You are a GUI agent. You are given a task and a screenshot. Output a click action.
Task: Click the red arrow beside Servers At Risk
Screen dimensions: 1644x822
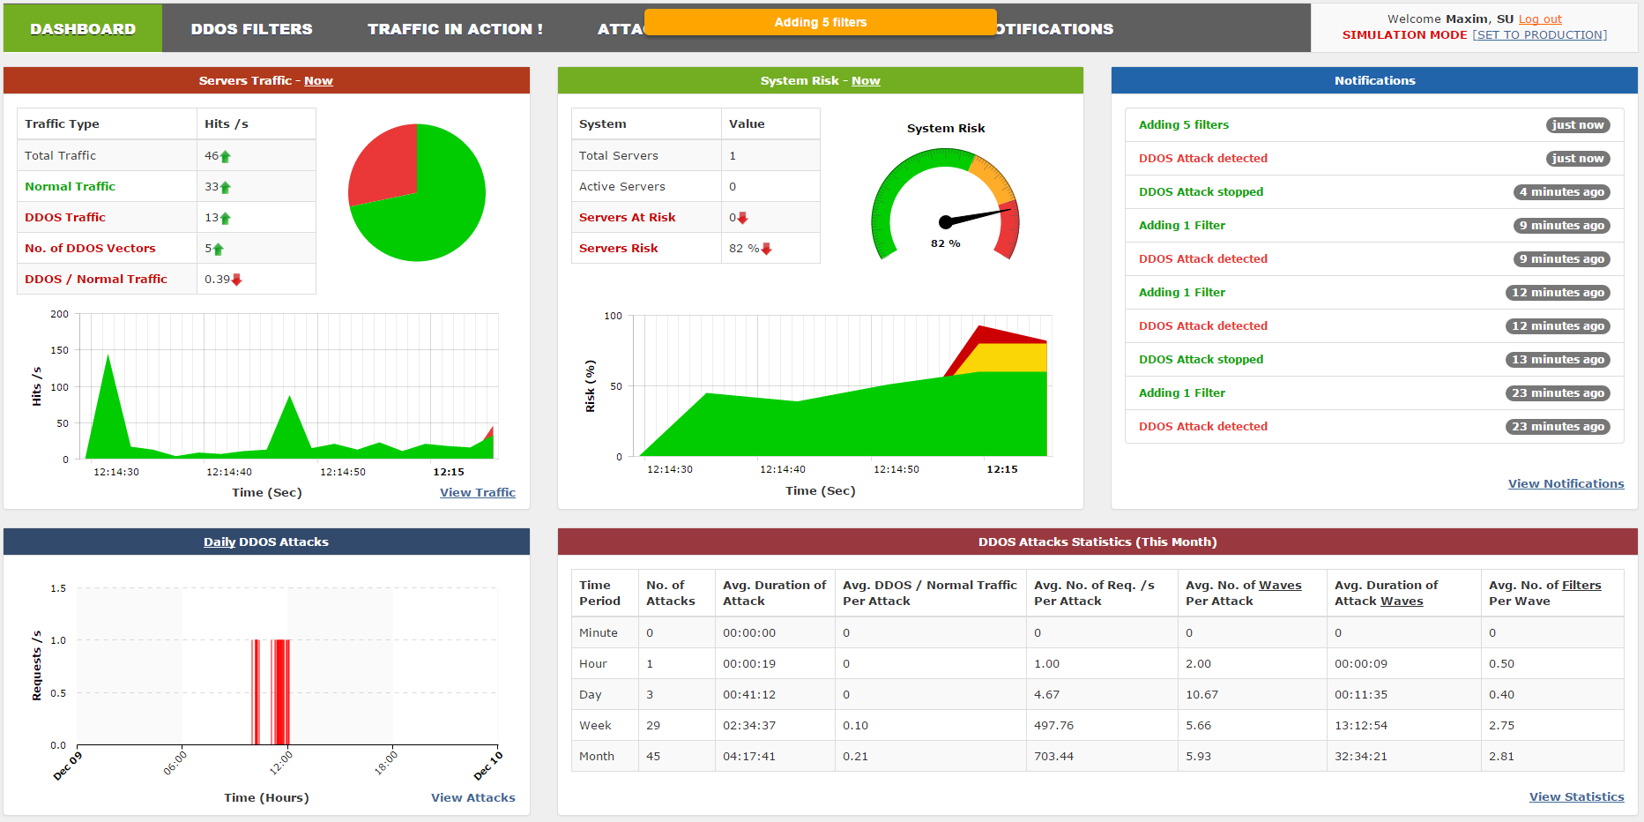coord(742,219)
